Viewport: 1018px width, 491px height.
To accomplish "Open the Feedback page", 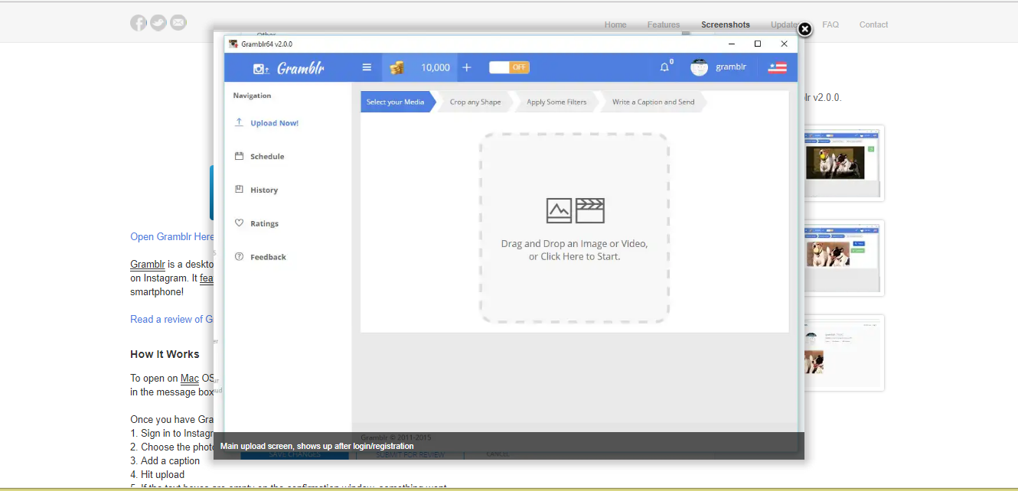I will point(268,258).
